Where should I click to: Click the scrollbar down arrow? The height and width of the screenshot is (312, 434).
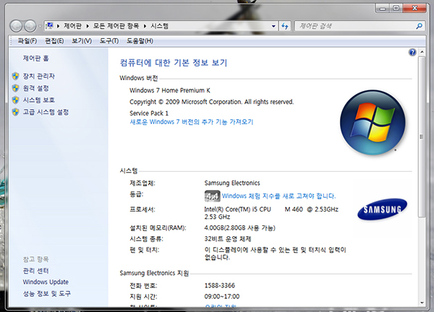coord(422,303)
